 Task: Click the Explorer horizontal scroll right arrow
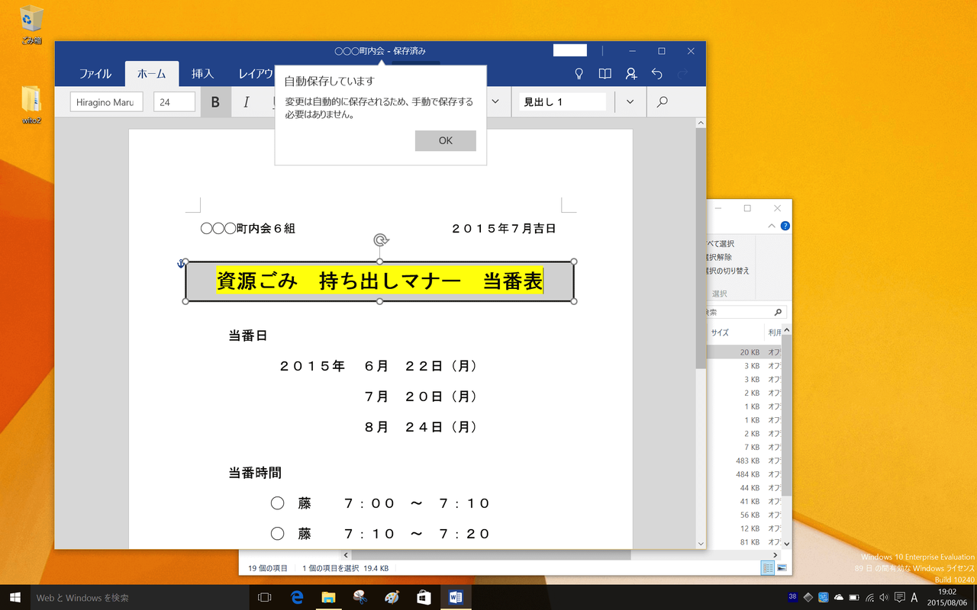coord(777,555)
